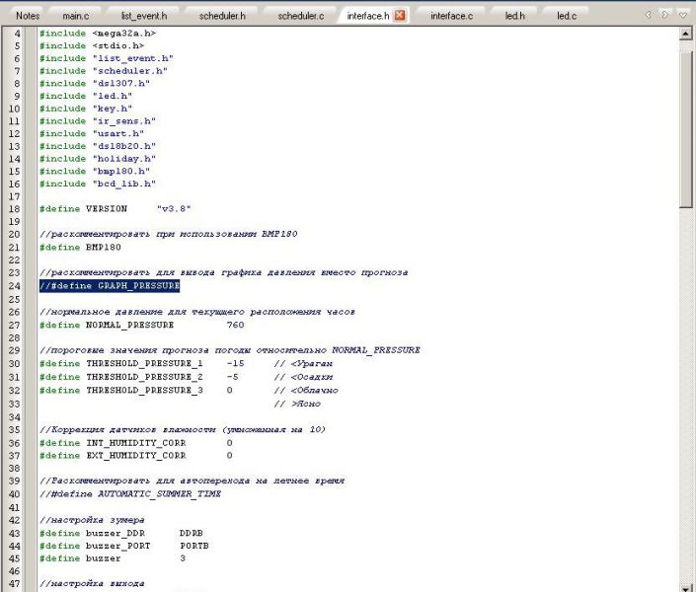Switch to the Notes tab
This screenshot has width=696, height=592.
coord(29,17)
